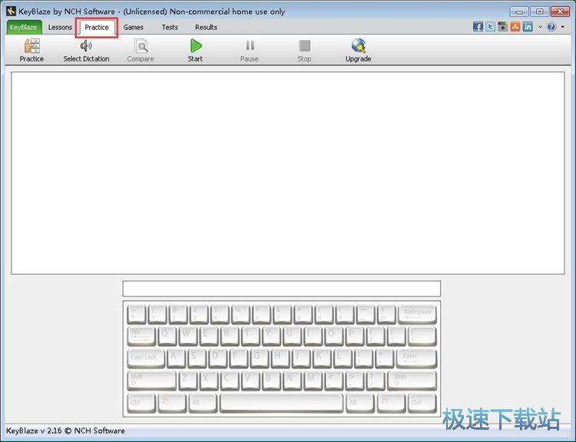Viewport: 576px width, 442px height.
Task: Share via the LinkedIn icon
Action: pos(528,27)
